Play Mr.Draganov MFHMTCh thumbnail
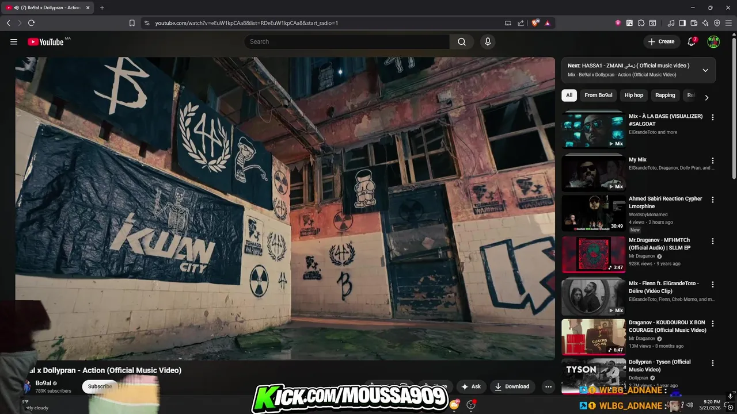This screenshot has height=414, width=737. (x=593, y=255)
